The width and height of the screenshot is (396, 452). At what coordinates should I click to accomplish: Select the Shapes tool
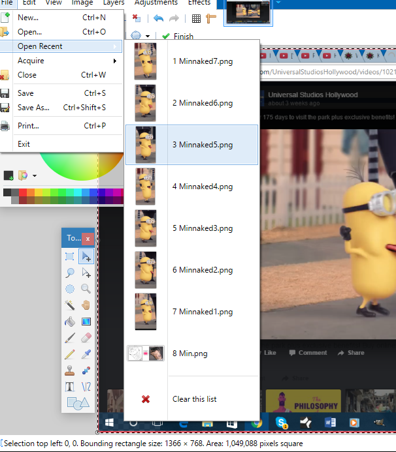[x=78, y=403]
